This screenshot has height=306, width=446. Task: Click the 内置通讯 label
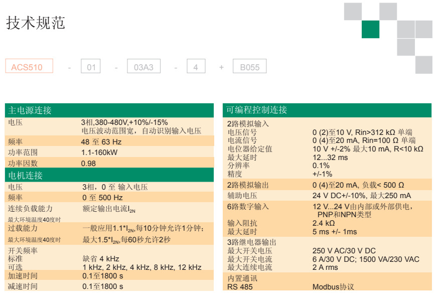click(242, 278)
